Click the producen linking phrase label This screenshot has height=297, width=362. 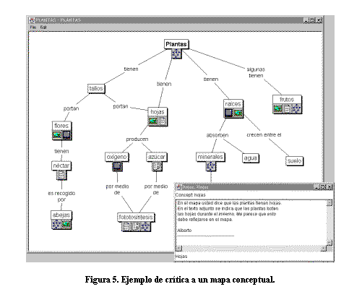(x=137, y=139)
